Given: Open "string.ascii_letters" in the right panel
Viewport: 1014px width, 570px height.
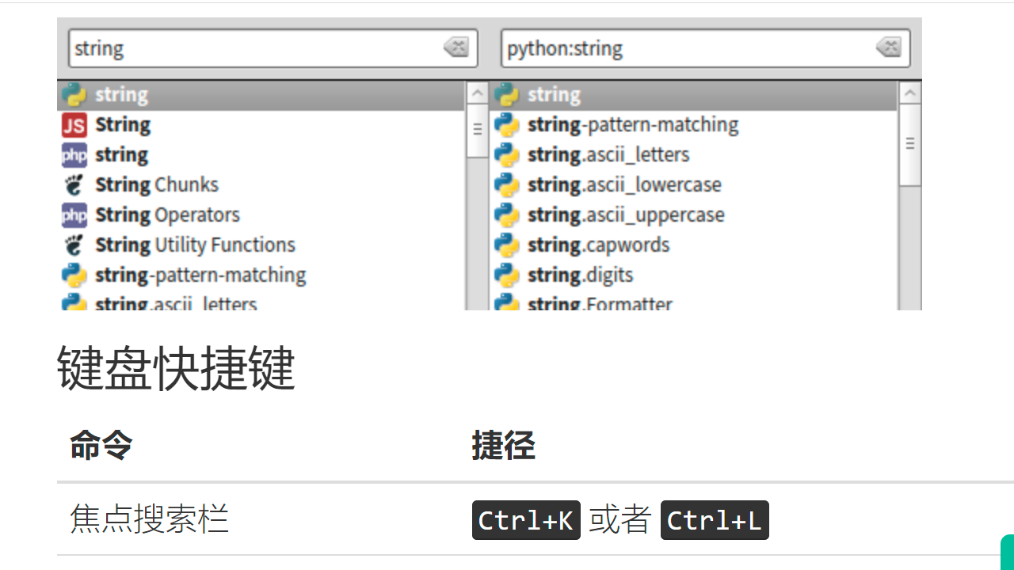Looking at the screenshot, I should [608, 154].
